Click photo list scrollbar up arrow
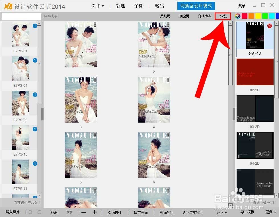 coord(39,23)
